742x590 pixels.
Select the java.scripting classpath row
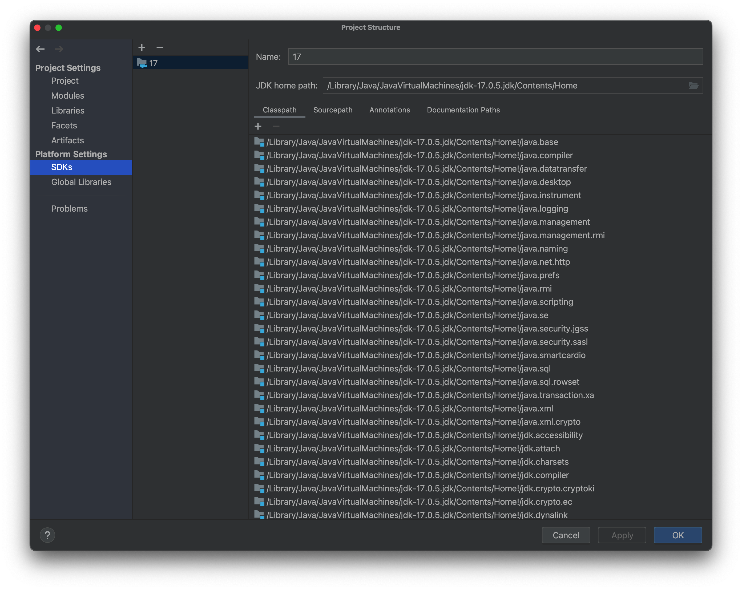tap(481, 302)
